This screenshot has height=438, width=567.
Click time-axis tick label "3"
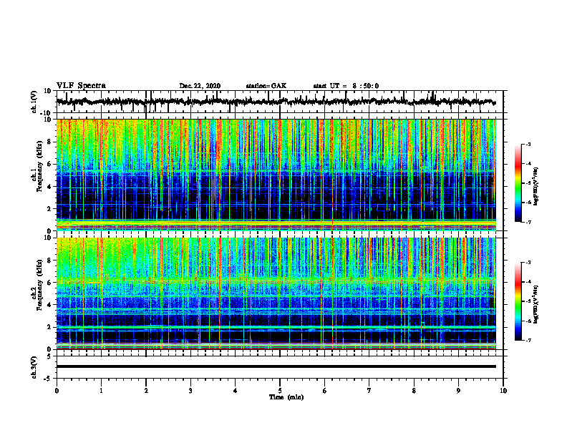pos(190,391)
